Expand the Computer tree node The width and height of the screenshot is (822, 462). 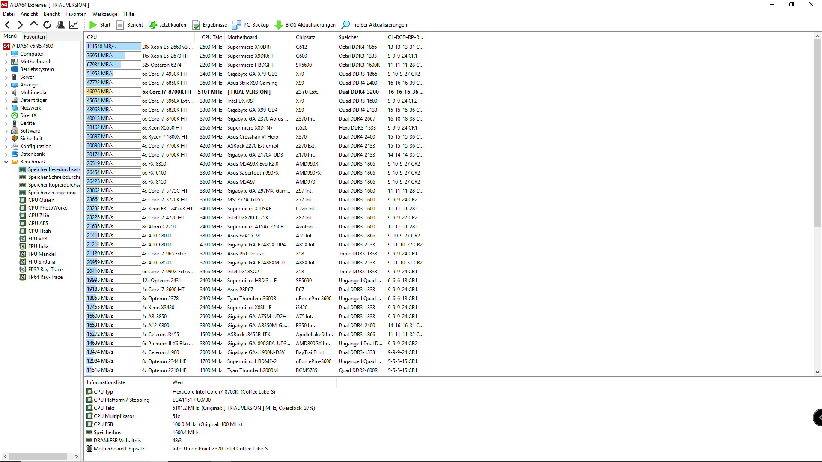tap(6, 54)
